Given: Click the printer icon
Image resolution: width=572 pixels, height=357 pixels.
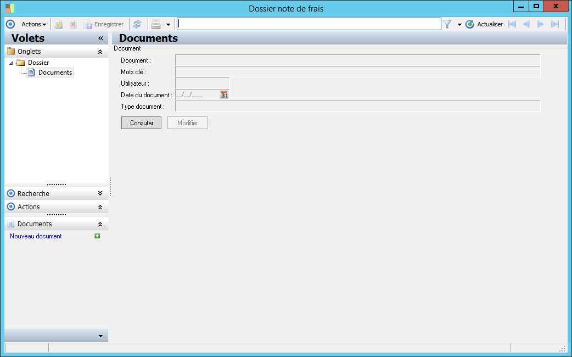Looking at the screenshot, I should point(156,25).
